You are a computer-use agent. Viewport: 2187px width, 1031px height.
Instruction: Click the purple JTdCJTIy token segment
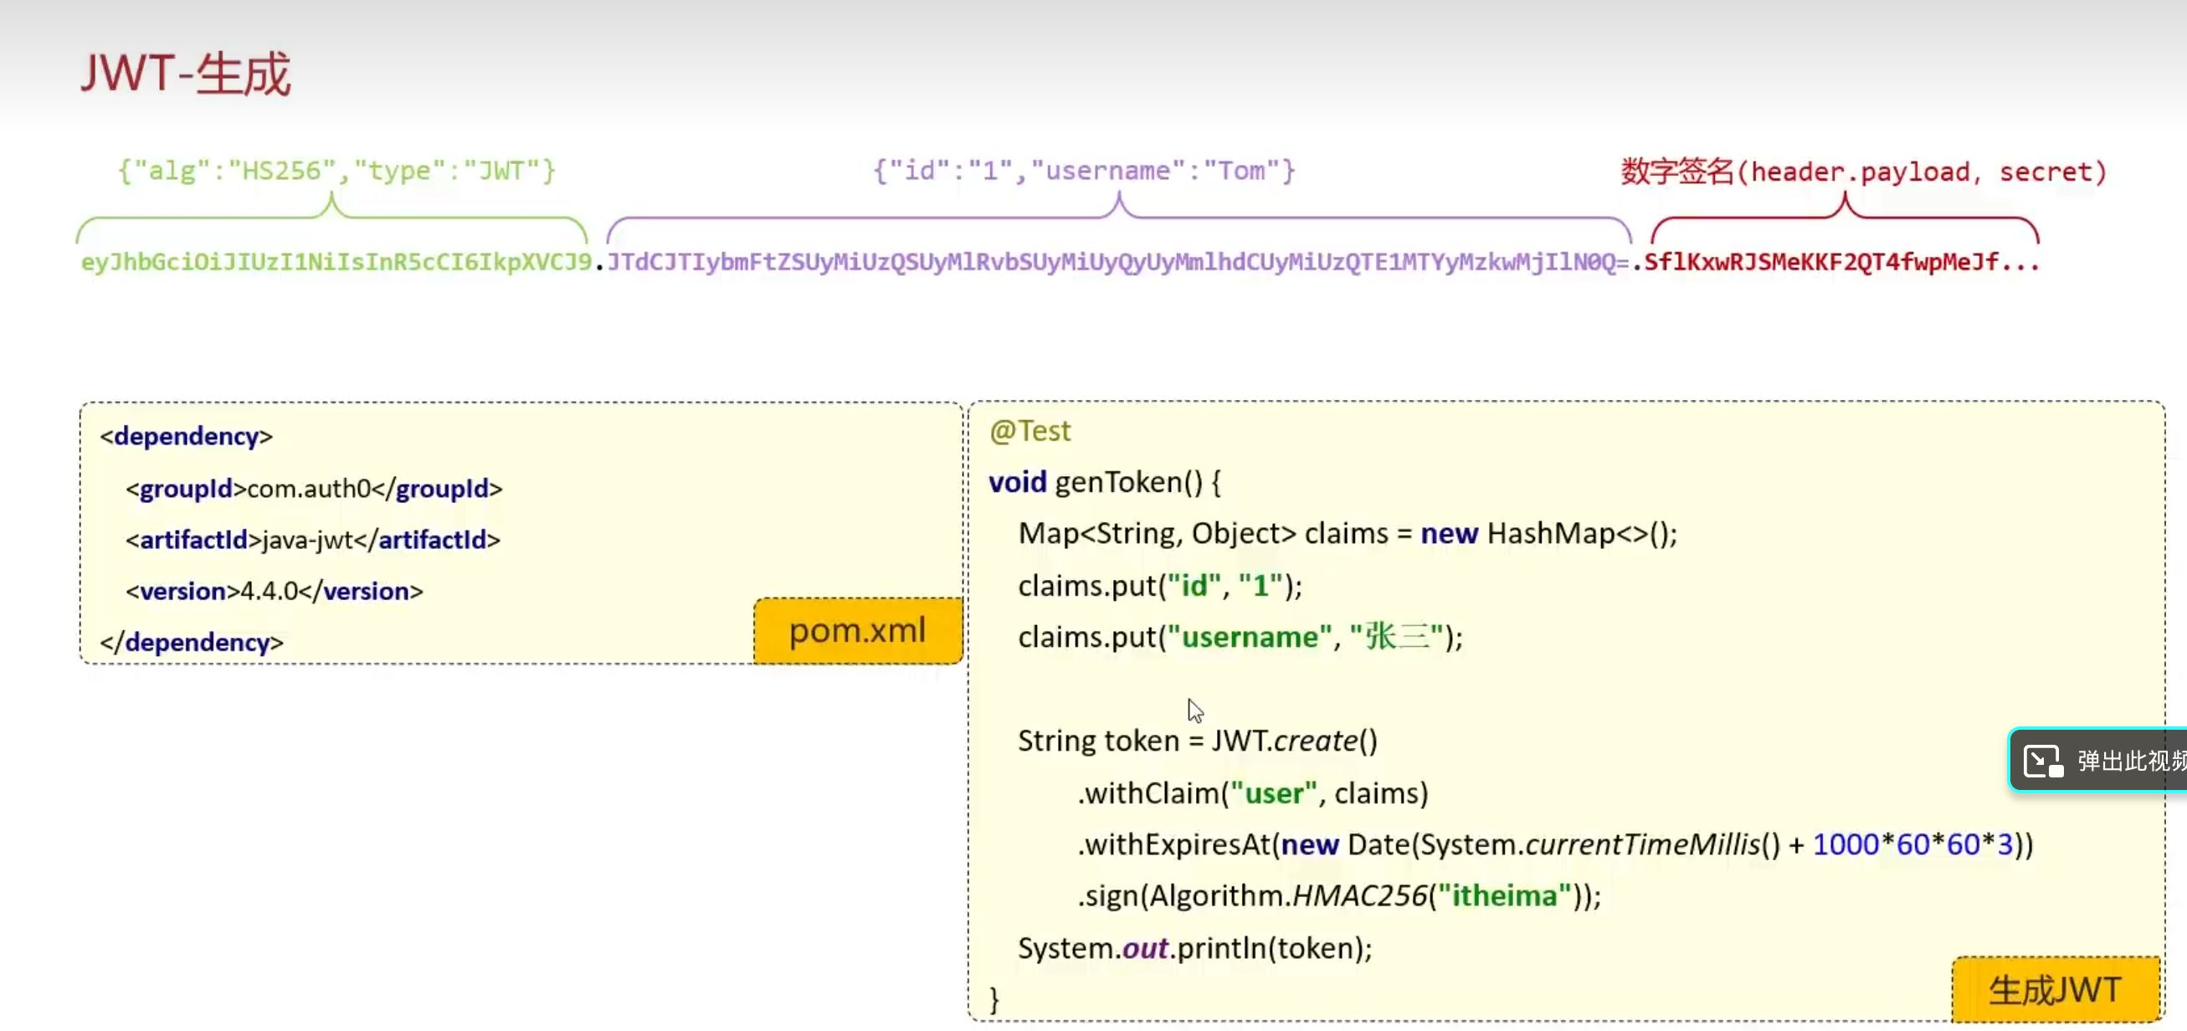1117,261
